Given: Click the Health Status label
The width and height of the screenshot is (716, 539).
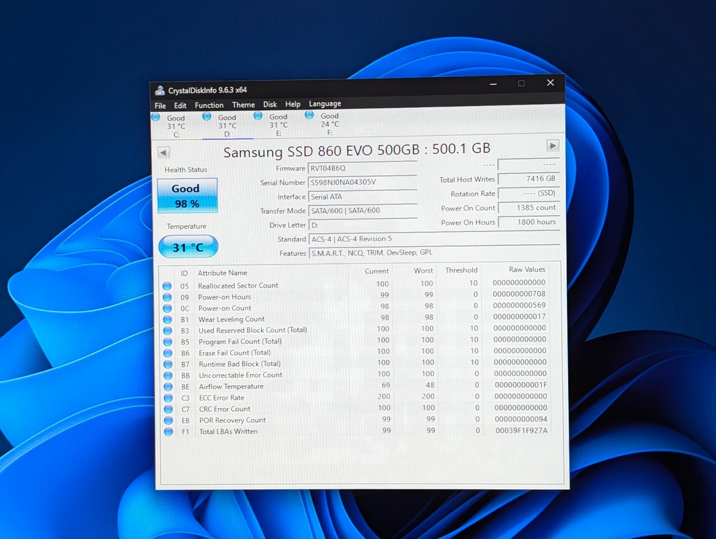Looking at the screenshot, I should coord(186,170).
